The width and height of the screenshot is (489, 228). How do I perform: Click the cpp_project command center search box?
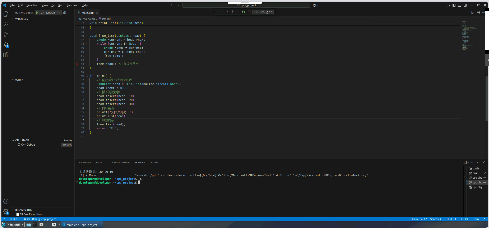[x=246, y=5]
